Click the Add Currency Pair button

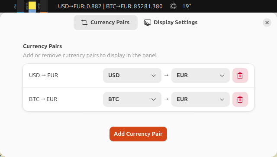[138, 134]
